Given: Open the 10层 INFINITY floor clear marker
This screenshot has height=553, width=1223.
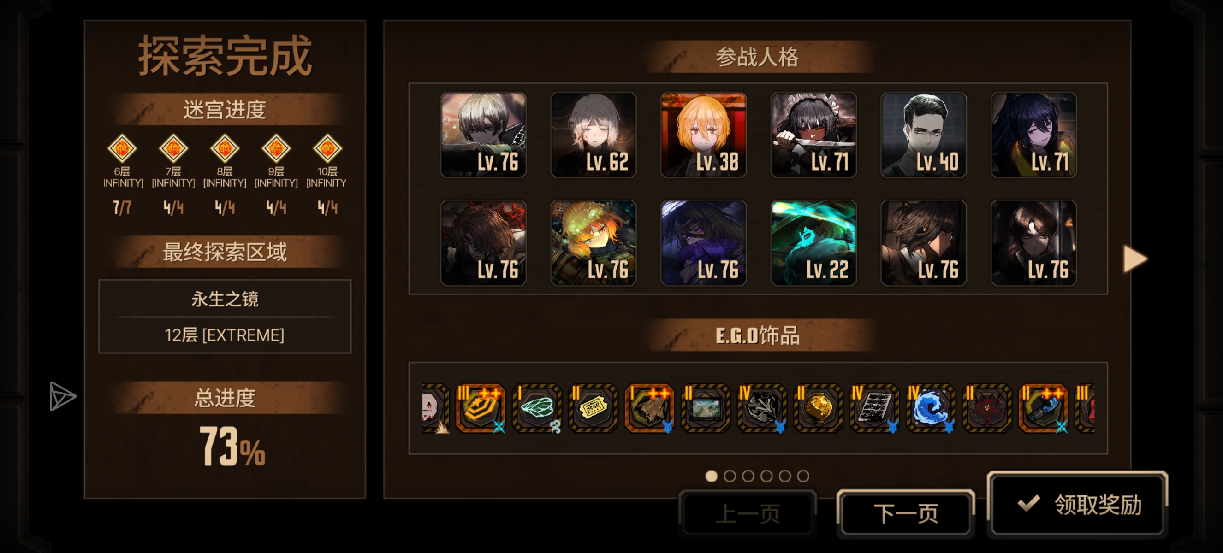Looking at the screenshot, I should 327,148.
